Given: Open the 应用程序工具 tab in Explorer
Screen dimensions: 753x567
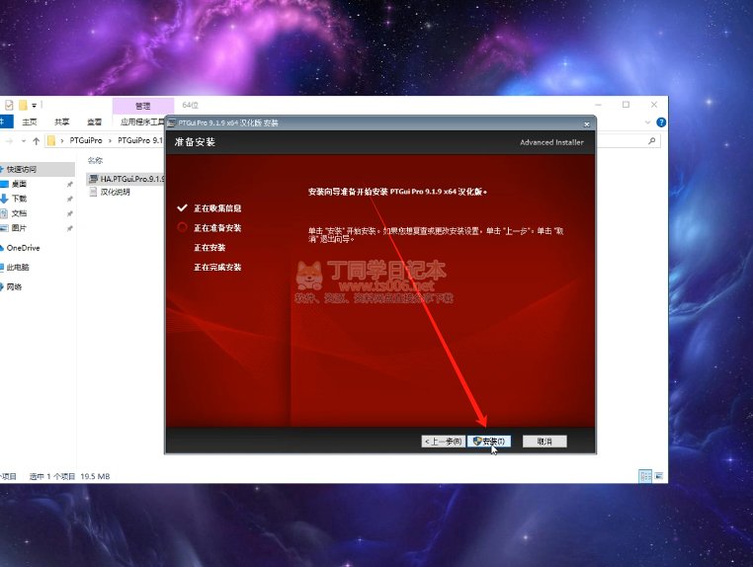Looking at the screenshot, I should [x=141, y=121].
